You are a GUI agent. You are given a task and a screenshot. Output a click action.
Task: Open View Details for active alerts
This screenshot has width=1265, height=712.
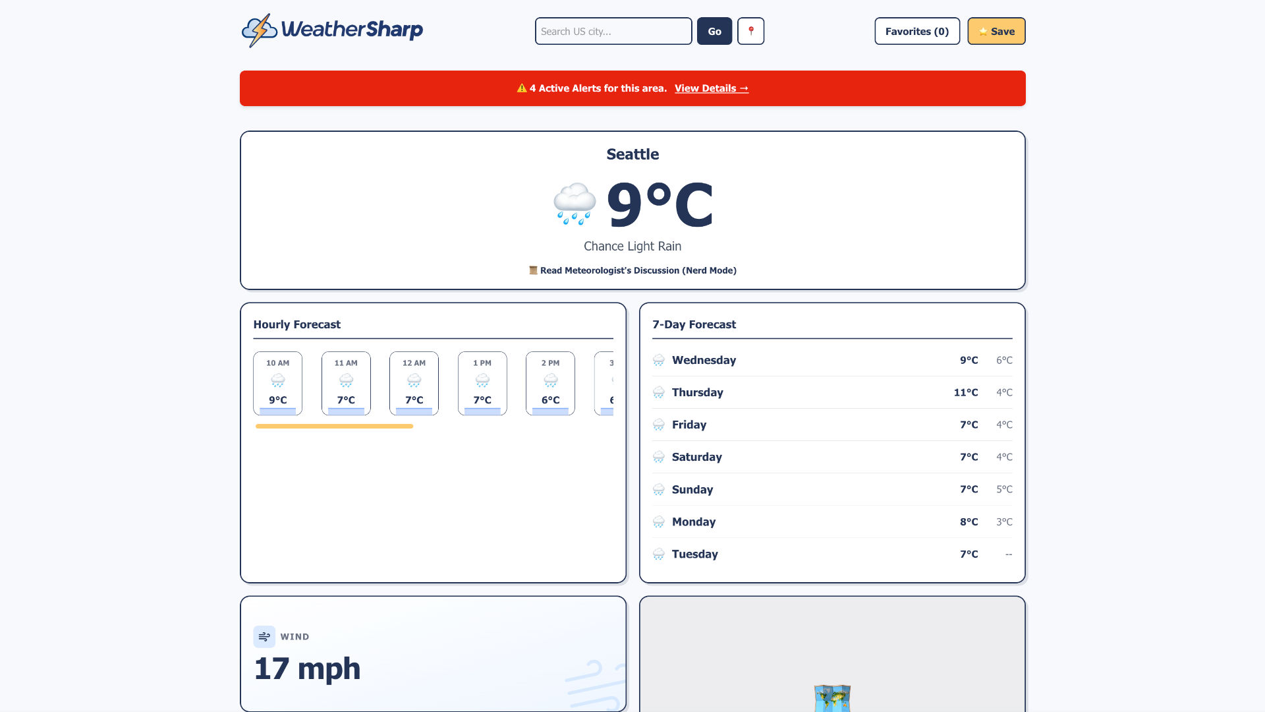712,88
